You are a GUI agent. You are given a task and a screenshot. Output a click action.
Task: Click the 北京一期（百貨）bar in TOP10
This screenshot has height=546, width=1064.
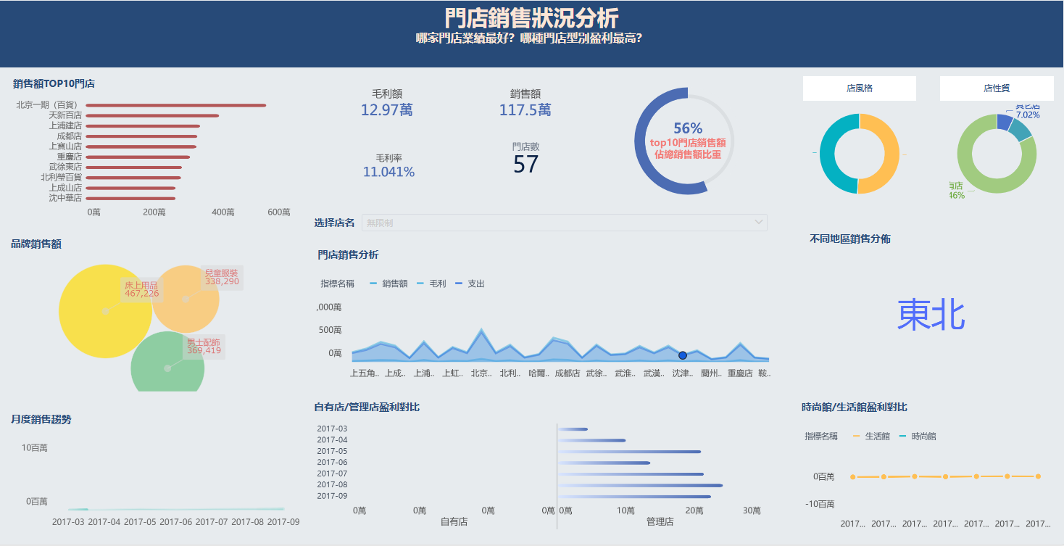click(175, 105)
